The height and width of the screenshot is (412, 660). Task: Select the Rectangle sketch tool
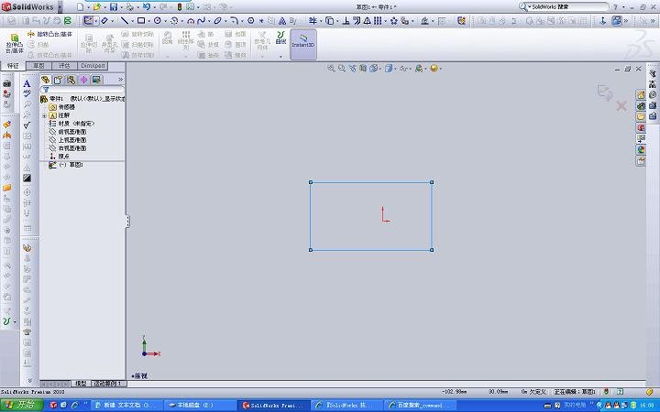pyautogui.click(x=141, y=20)
